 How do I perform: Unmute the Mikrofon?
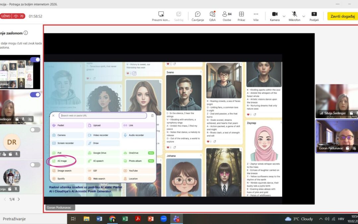pos(294,16)
